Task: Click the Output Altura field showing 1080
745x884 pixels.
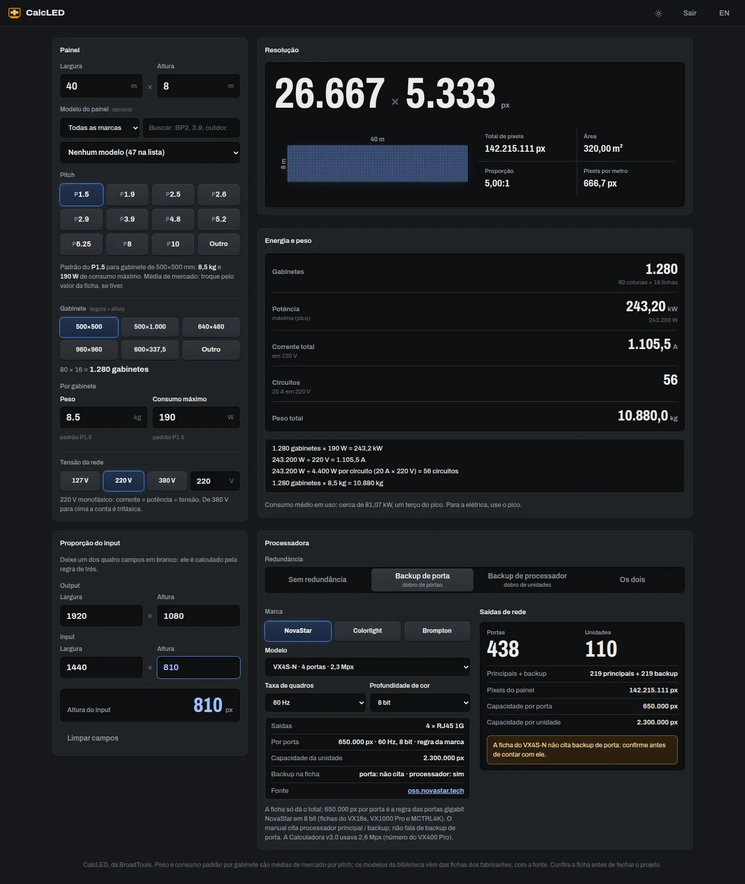Action: [199, 616]
